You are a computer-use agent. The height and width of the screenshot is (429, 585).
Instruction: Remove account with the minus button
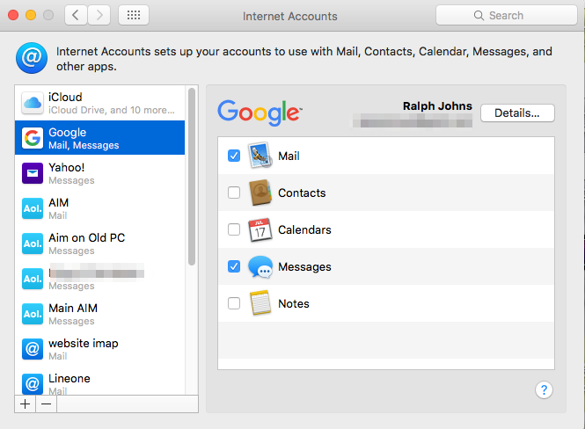tap(47, 404)
